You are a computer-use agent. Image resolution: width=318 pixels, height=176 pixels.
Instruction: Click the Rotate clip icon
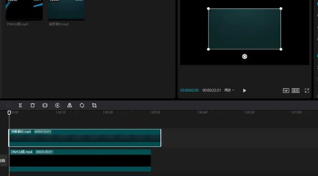point(82,105)
